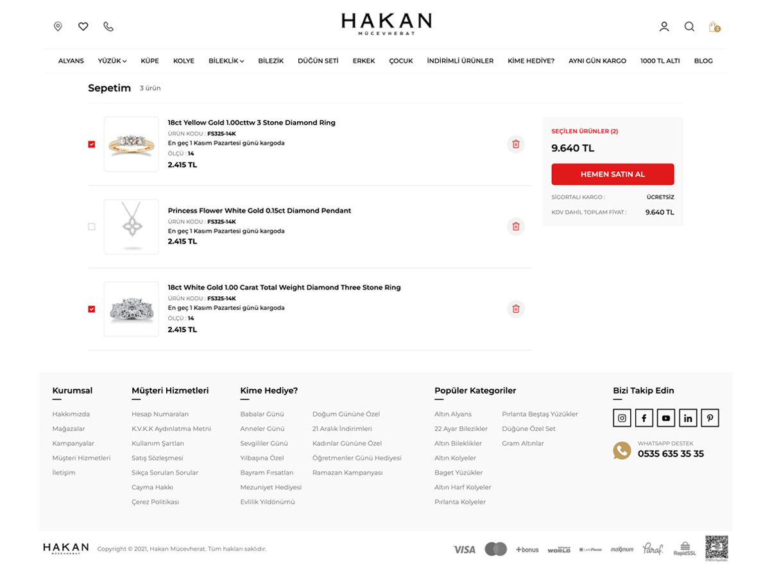Image resolution: width=770 pixels, height=577 pixels.
Task: Select the Princess Flower Pendant checkbox
Action: click(x=92, y=226)
